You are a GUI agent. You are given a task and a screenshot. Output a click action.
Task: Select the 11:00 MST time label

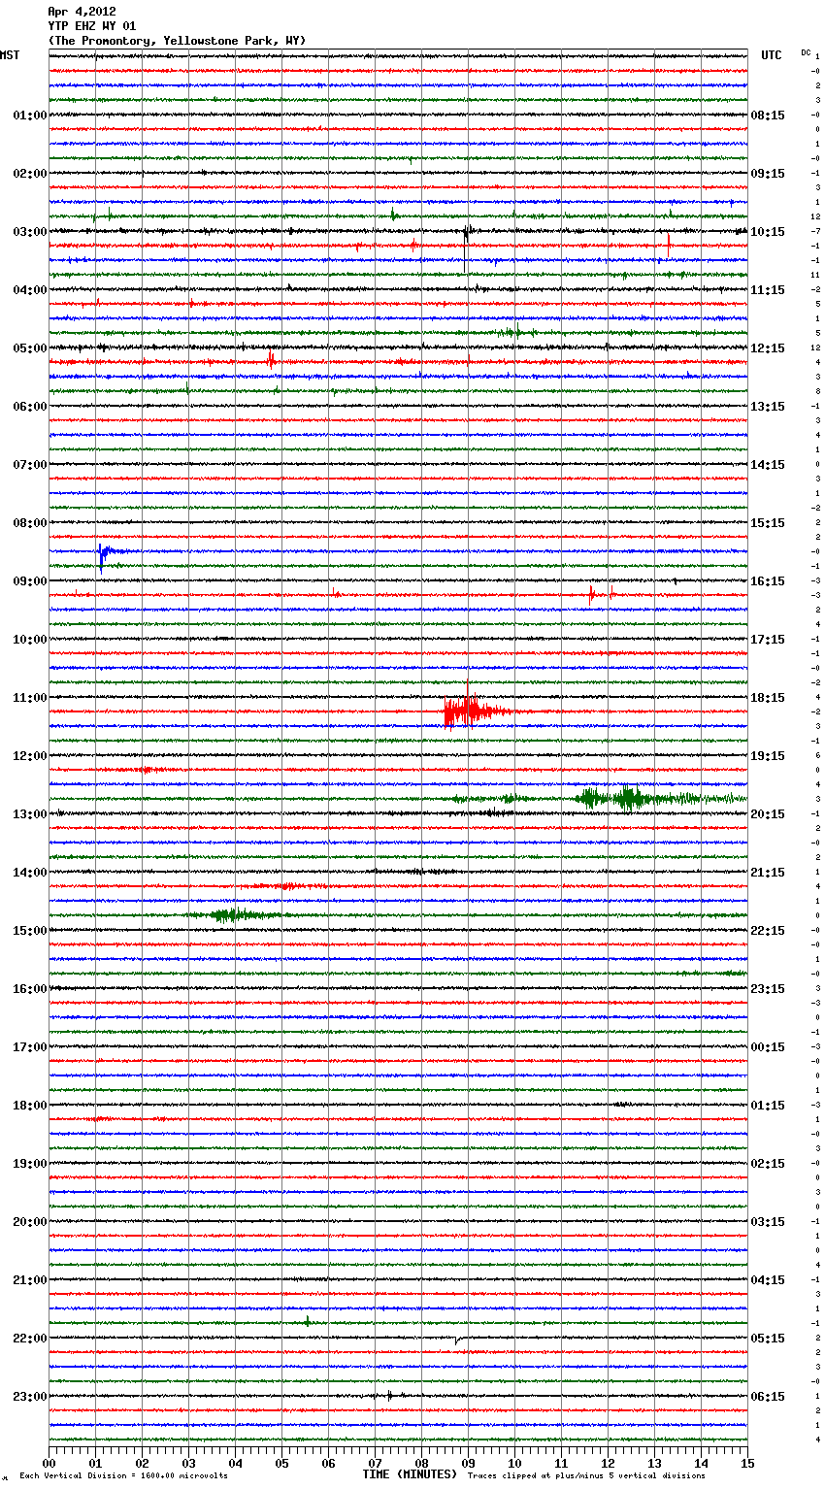(29, 698)
